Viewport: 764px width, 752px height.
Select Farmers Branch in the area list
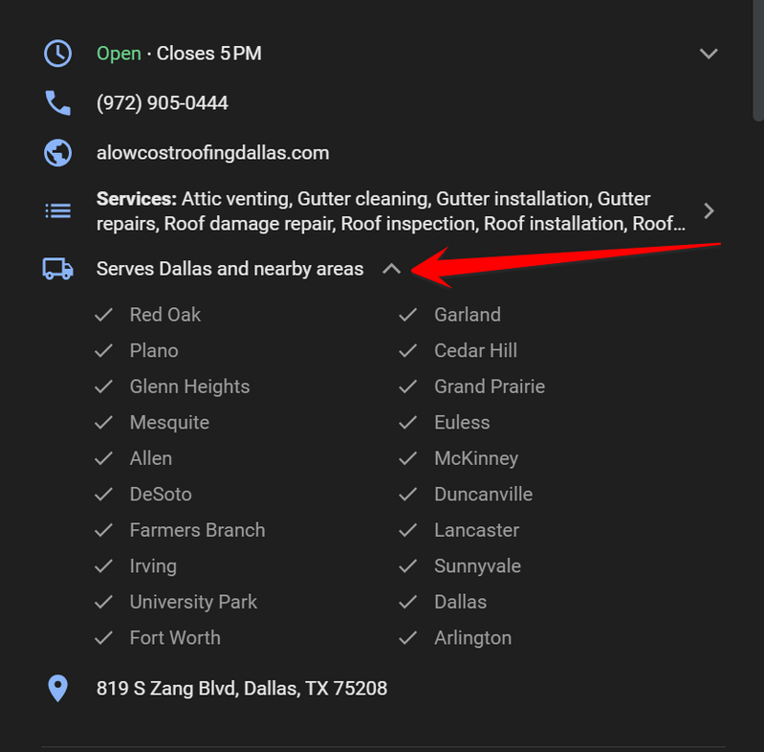(197, 530)
